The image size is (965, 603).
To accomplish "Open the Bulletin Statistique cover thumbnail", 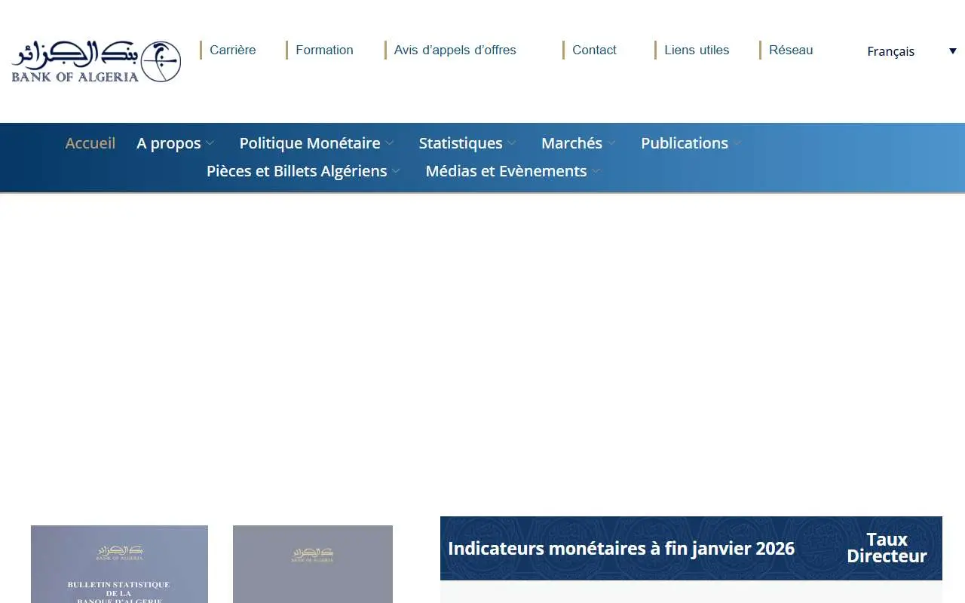I will click(119, 564).
